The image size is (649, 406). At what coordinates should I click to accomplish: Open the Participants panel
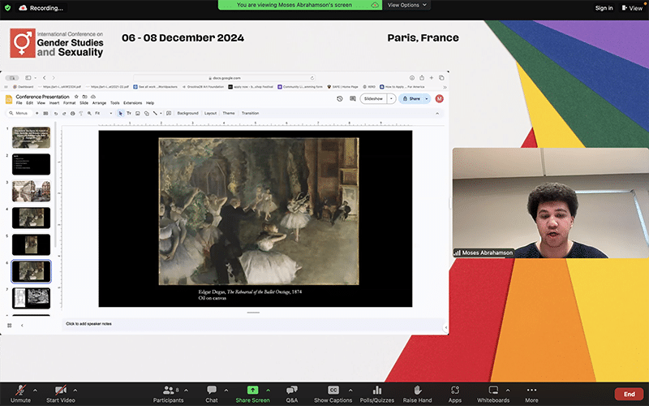168,394
